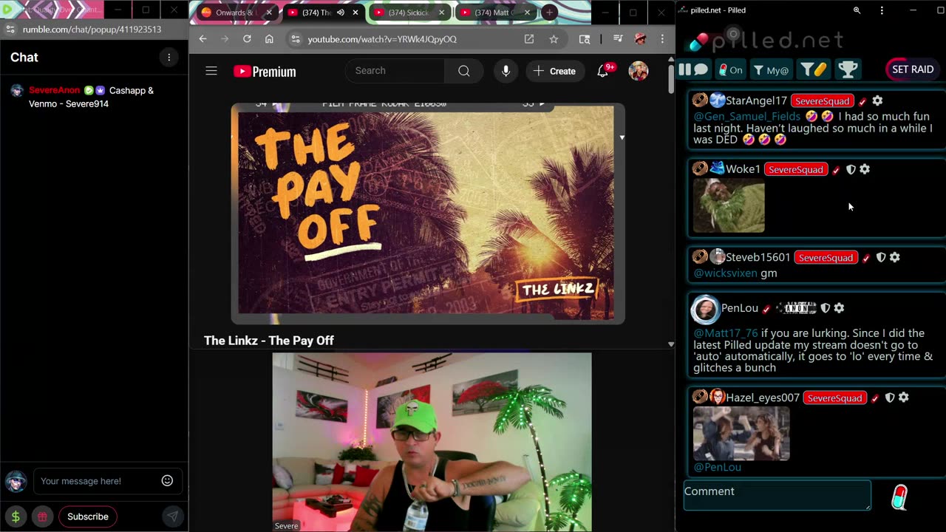Go back in the Chrome browser
The height and width of the screenshot is (532, 946).
tap(203, 39)
